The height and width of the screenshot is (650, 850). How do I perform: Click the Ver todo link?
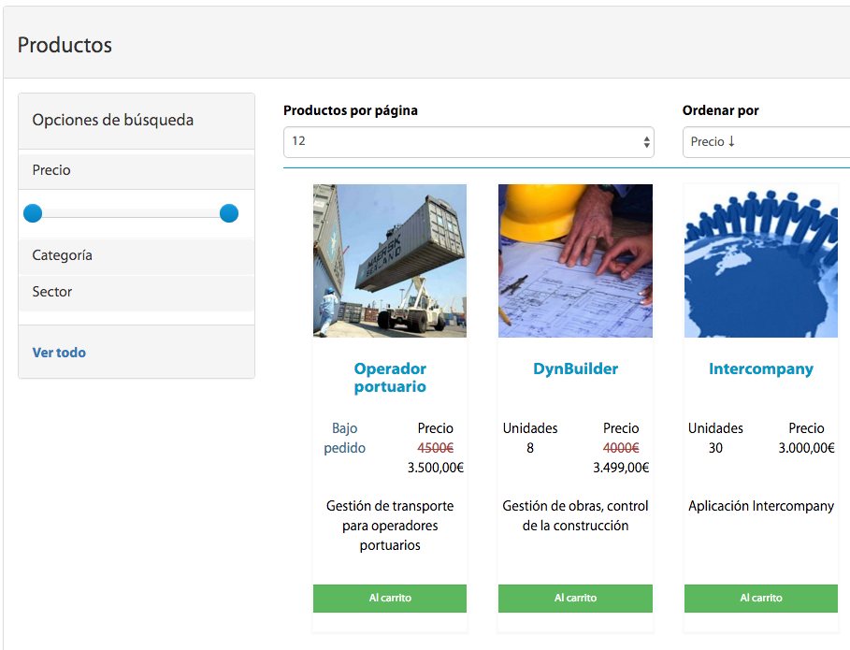tap(59, 353)
